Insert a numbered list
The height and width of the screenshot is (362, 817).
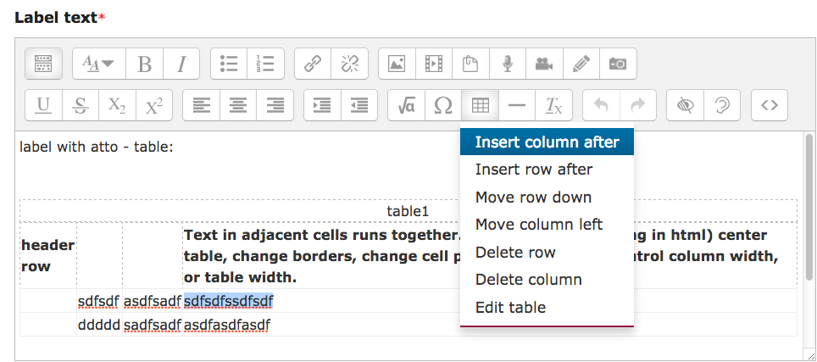point(266,64)
